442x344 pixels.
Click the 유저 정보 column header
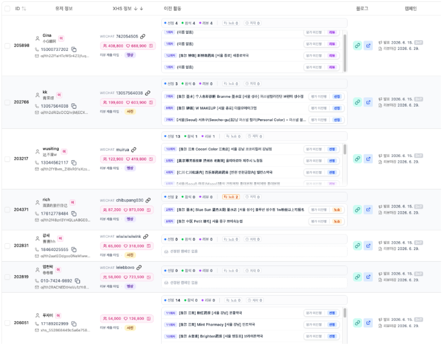(x=64, y=8)
